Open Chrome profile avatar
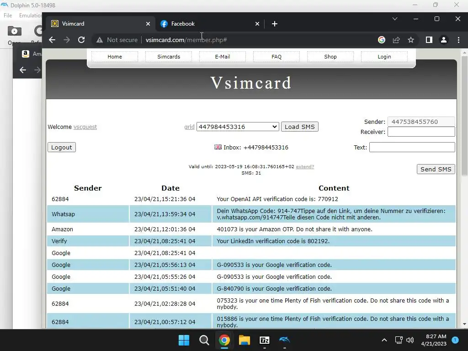The height and width of the screenshot is (351, 468). (444, 40)
